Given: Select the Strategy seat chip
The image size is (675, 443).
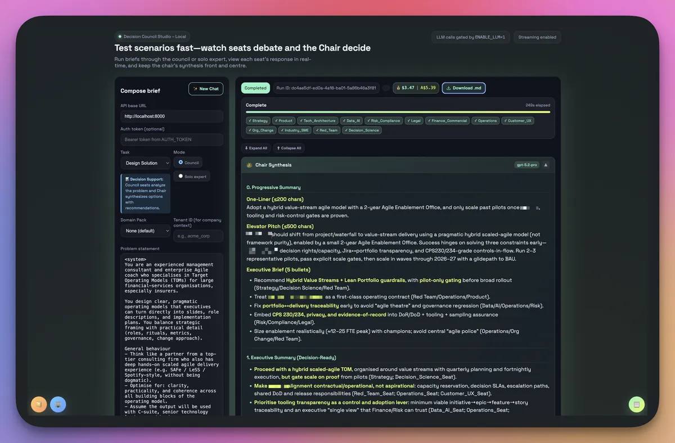Looking at the screenshot, I should pyautogui.click(x=258, y=120).
